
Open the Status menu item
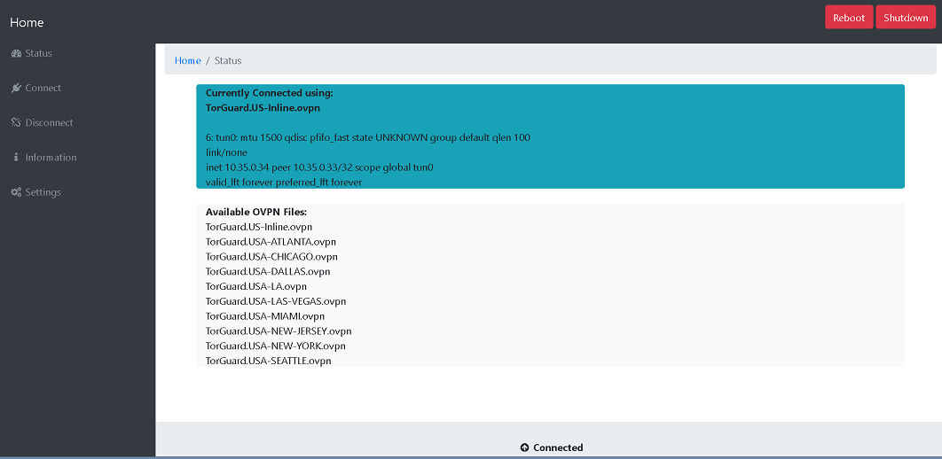38,53
